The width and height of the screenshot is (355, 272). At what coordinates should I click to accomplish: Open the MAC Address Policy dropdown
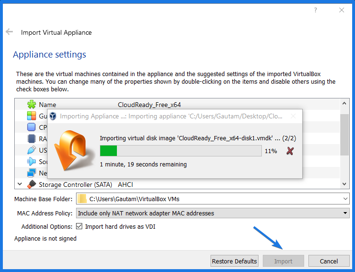[x=345, y=213]
